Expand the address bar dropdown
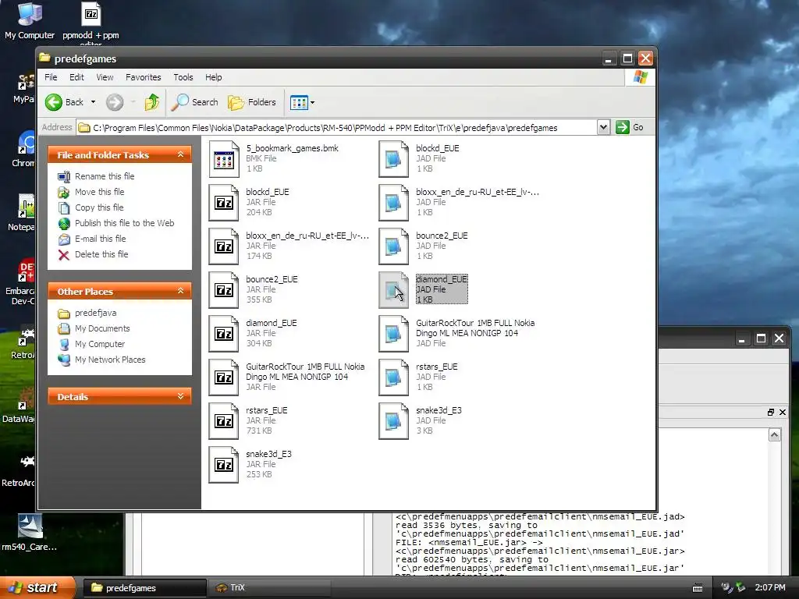This screenshot has height=599, width=799. [603, 127]
